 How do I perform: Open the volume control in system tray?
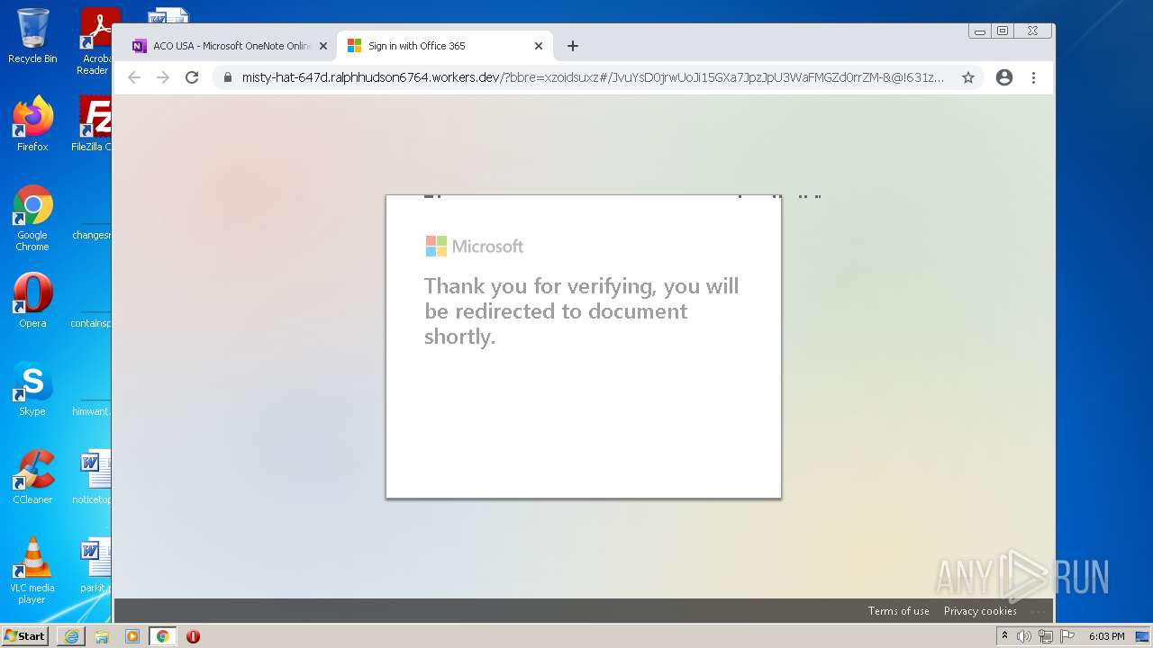[1024, 636]
